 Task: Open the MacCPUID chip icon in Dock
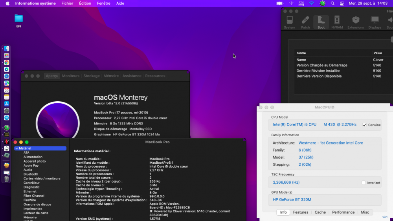click(x=7, y=155)
